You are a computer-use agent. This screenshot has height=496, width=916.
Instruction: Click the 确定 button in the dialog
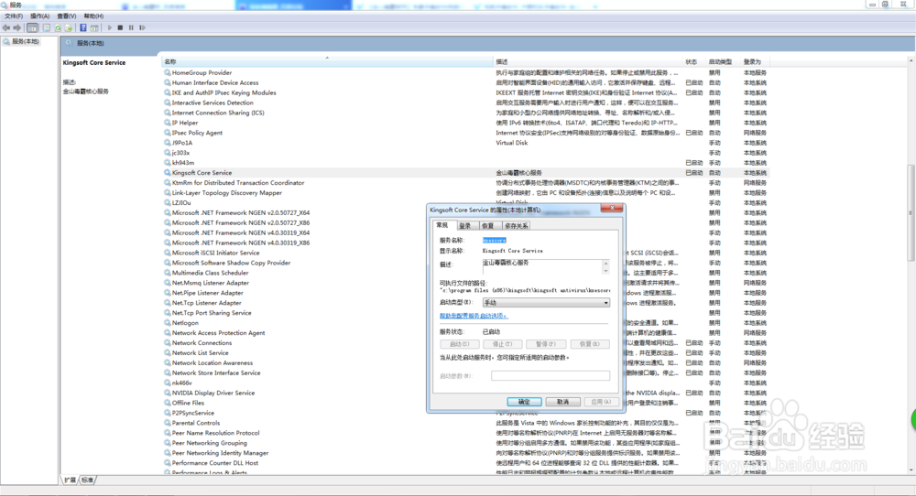(x=524, y=402)
